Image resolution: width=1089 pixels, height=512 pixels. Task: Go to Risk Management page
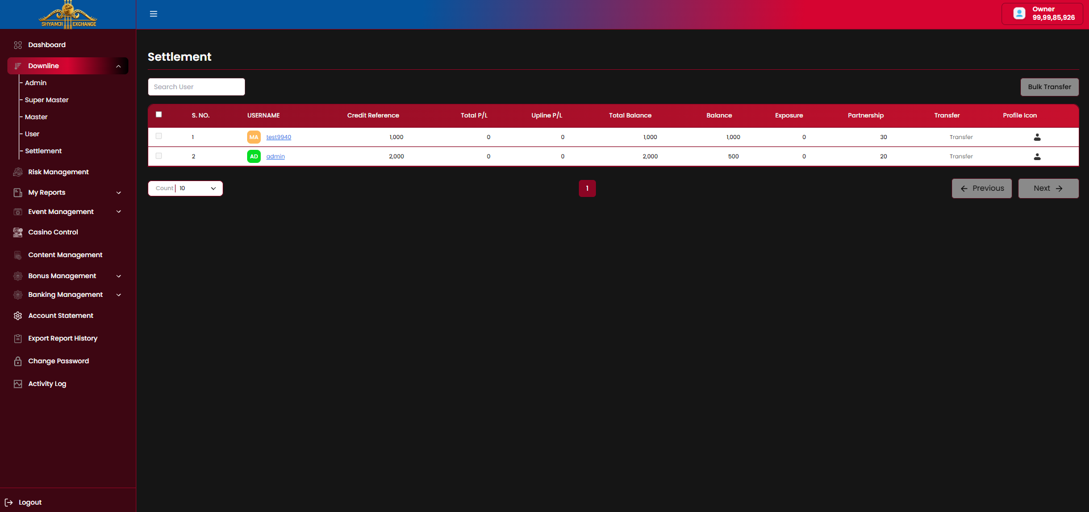coord(59,172)
